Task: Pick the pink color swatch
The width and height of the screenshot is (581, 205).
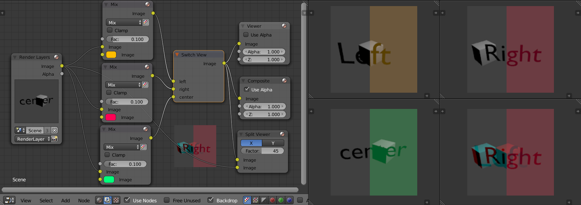Action: click(x=111, y=117)
